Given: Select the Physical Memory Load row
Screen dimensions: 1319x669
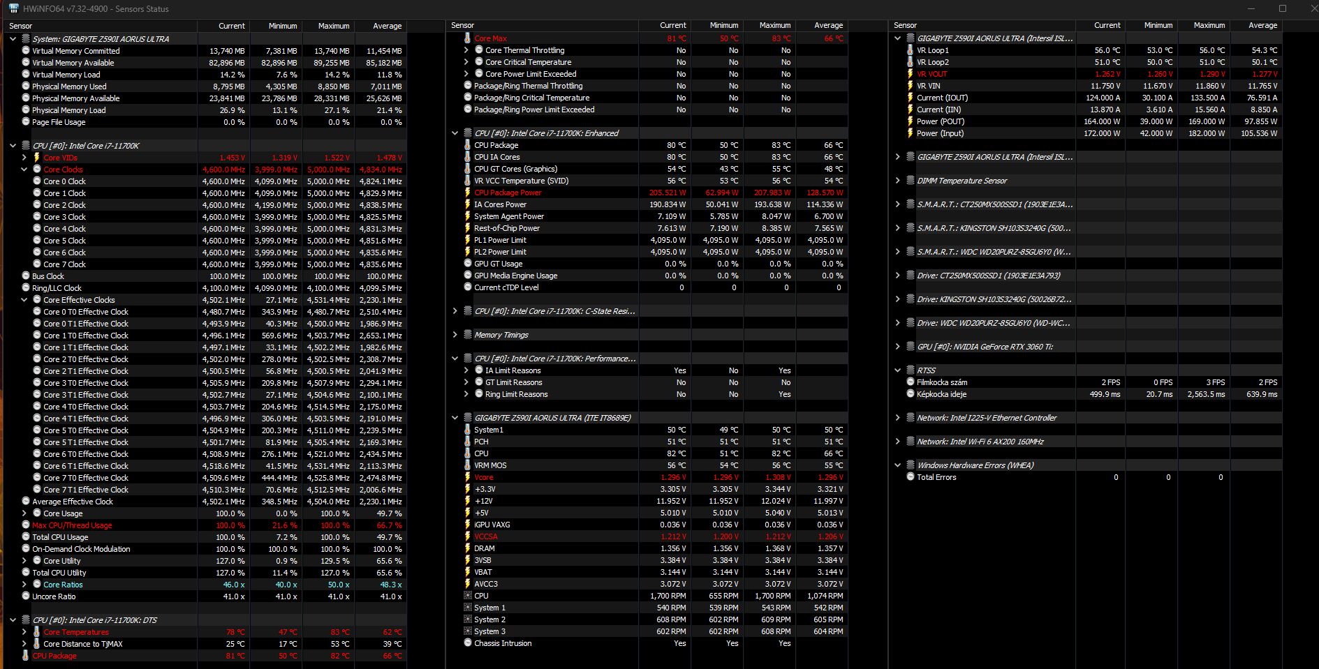Looking at the screenshot, I should click(x=205, y=110).
